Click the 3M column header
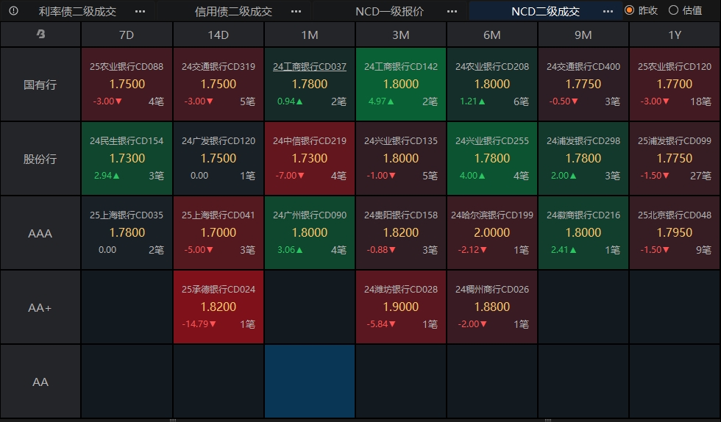This screenshot has width=721, height=422. pos(400,35)
